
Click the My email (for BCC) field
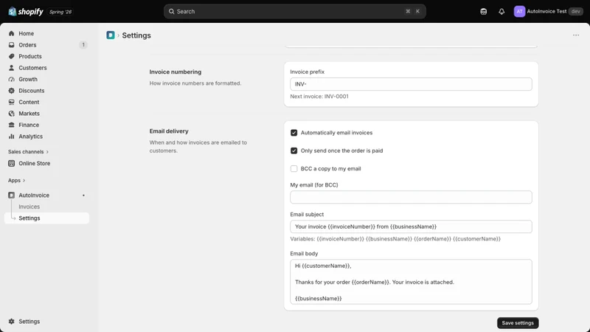[411, 197]
